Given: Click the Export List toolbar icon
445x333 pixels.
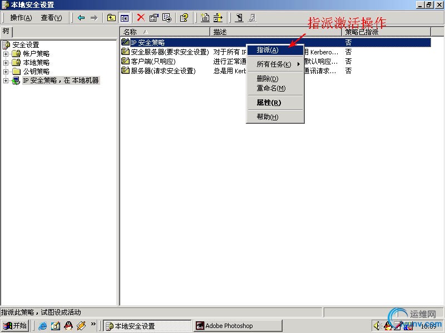Looking at the screenshot, I should [x=167, y=18].
